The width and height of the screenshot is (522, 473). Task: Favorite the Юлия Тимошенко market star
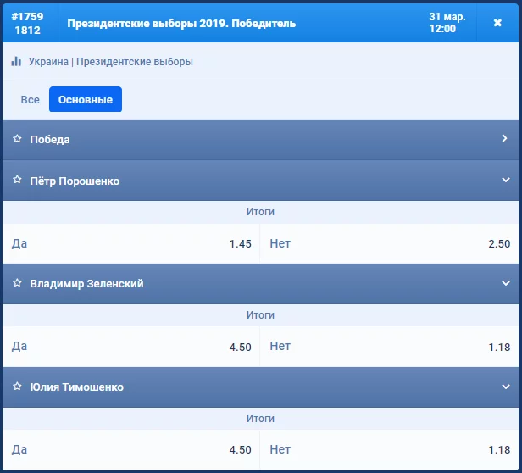(17, 387)
